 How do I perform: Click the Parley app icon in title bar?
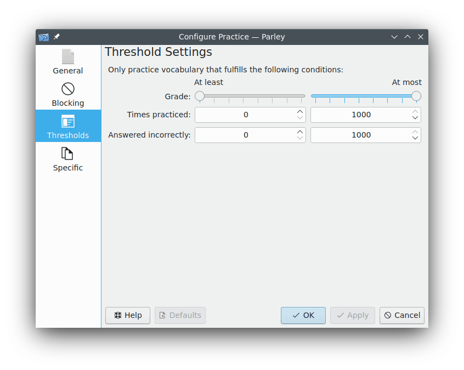click(x=44, y=37)
